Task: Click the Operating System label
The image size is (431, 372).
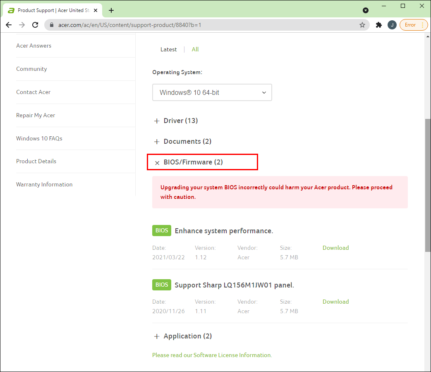Action: click(x=177, y=72)
